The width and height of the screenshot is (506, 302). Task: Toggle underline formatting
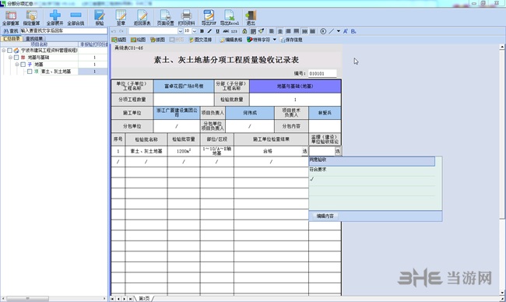tap(217, 31)
